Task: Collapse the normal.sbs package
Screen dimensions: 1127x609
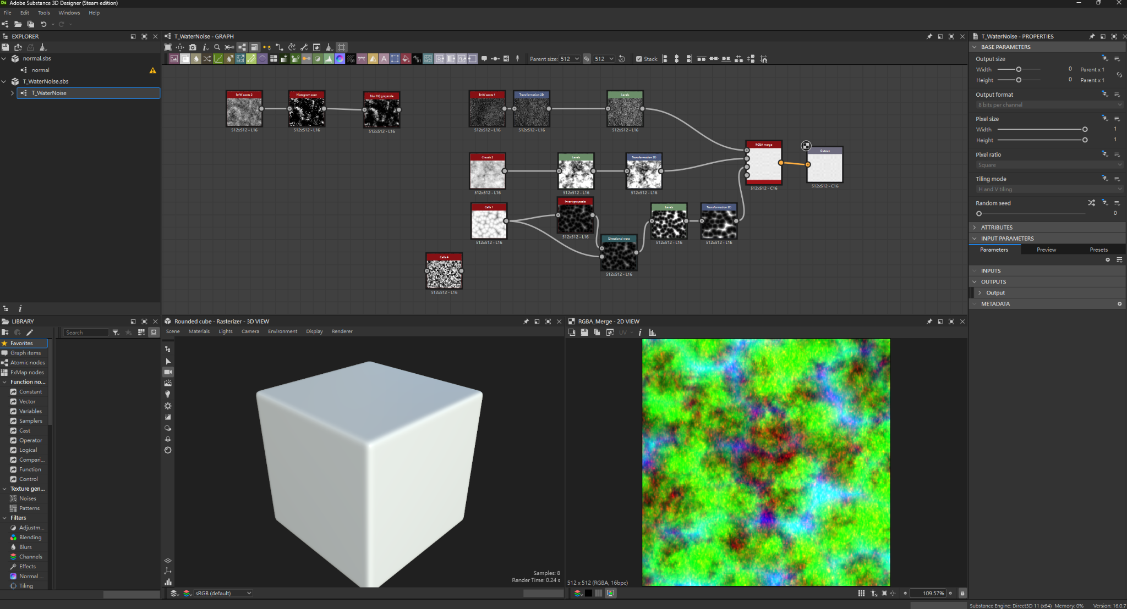Action: click(4, 58)
